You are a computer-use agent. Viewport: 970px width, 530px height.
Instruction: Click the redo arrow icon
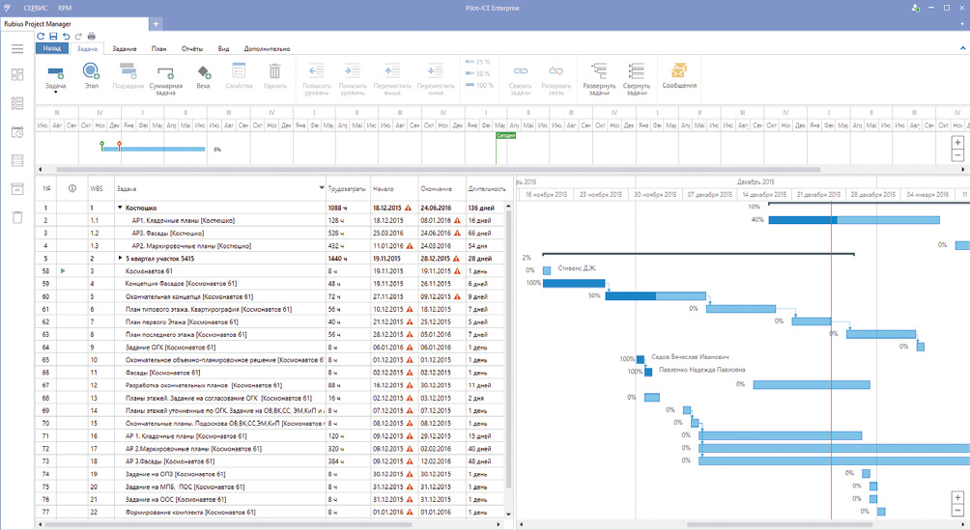click(x=78, y=37)
